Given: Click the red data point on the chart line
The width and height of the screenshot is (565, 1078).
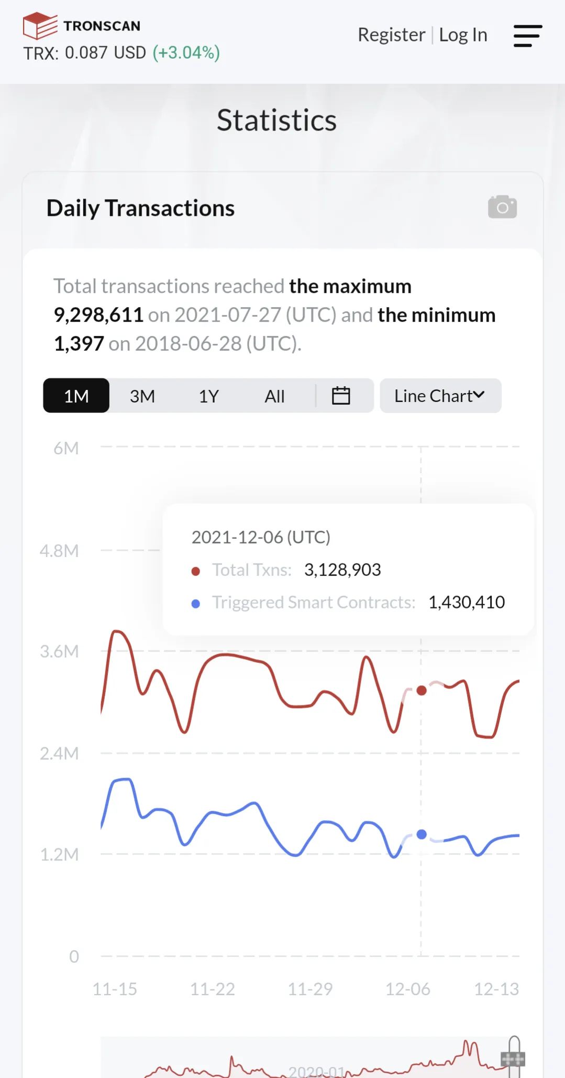Looking at the screenshot, I should point(422,690).
